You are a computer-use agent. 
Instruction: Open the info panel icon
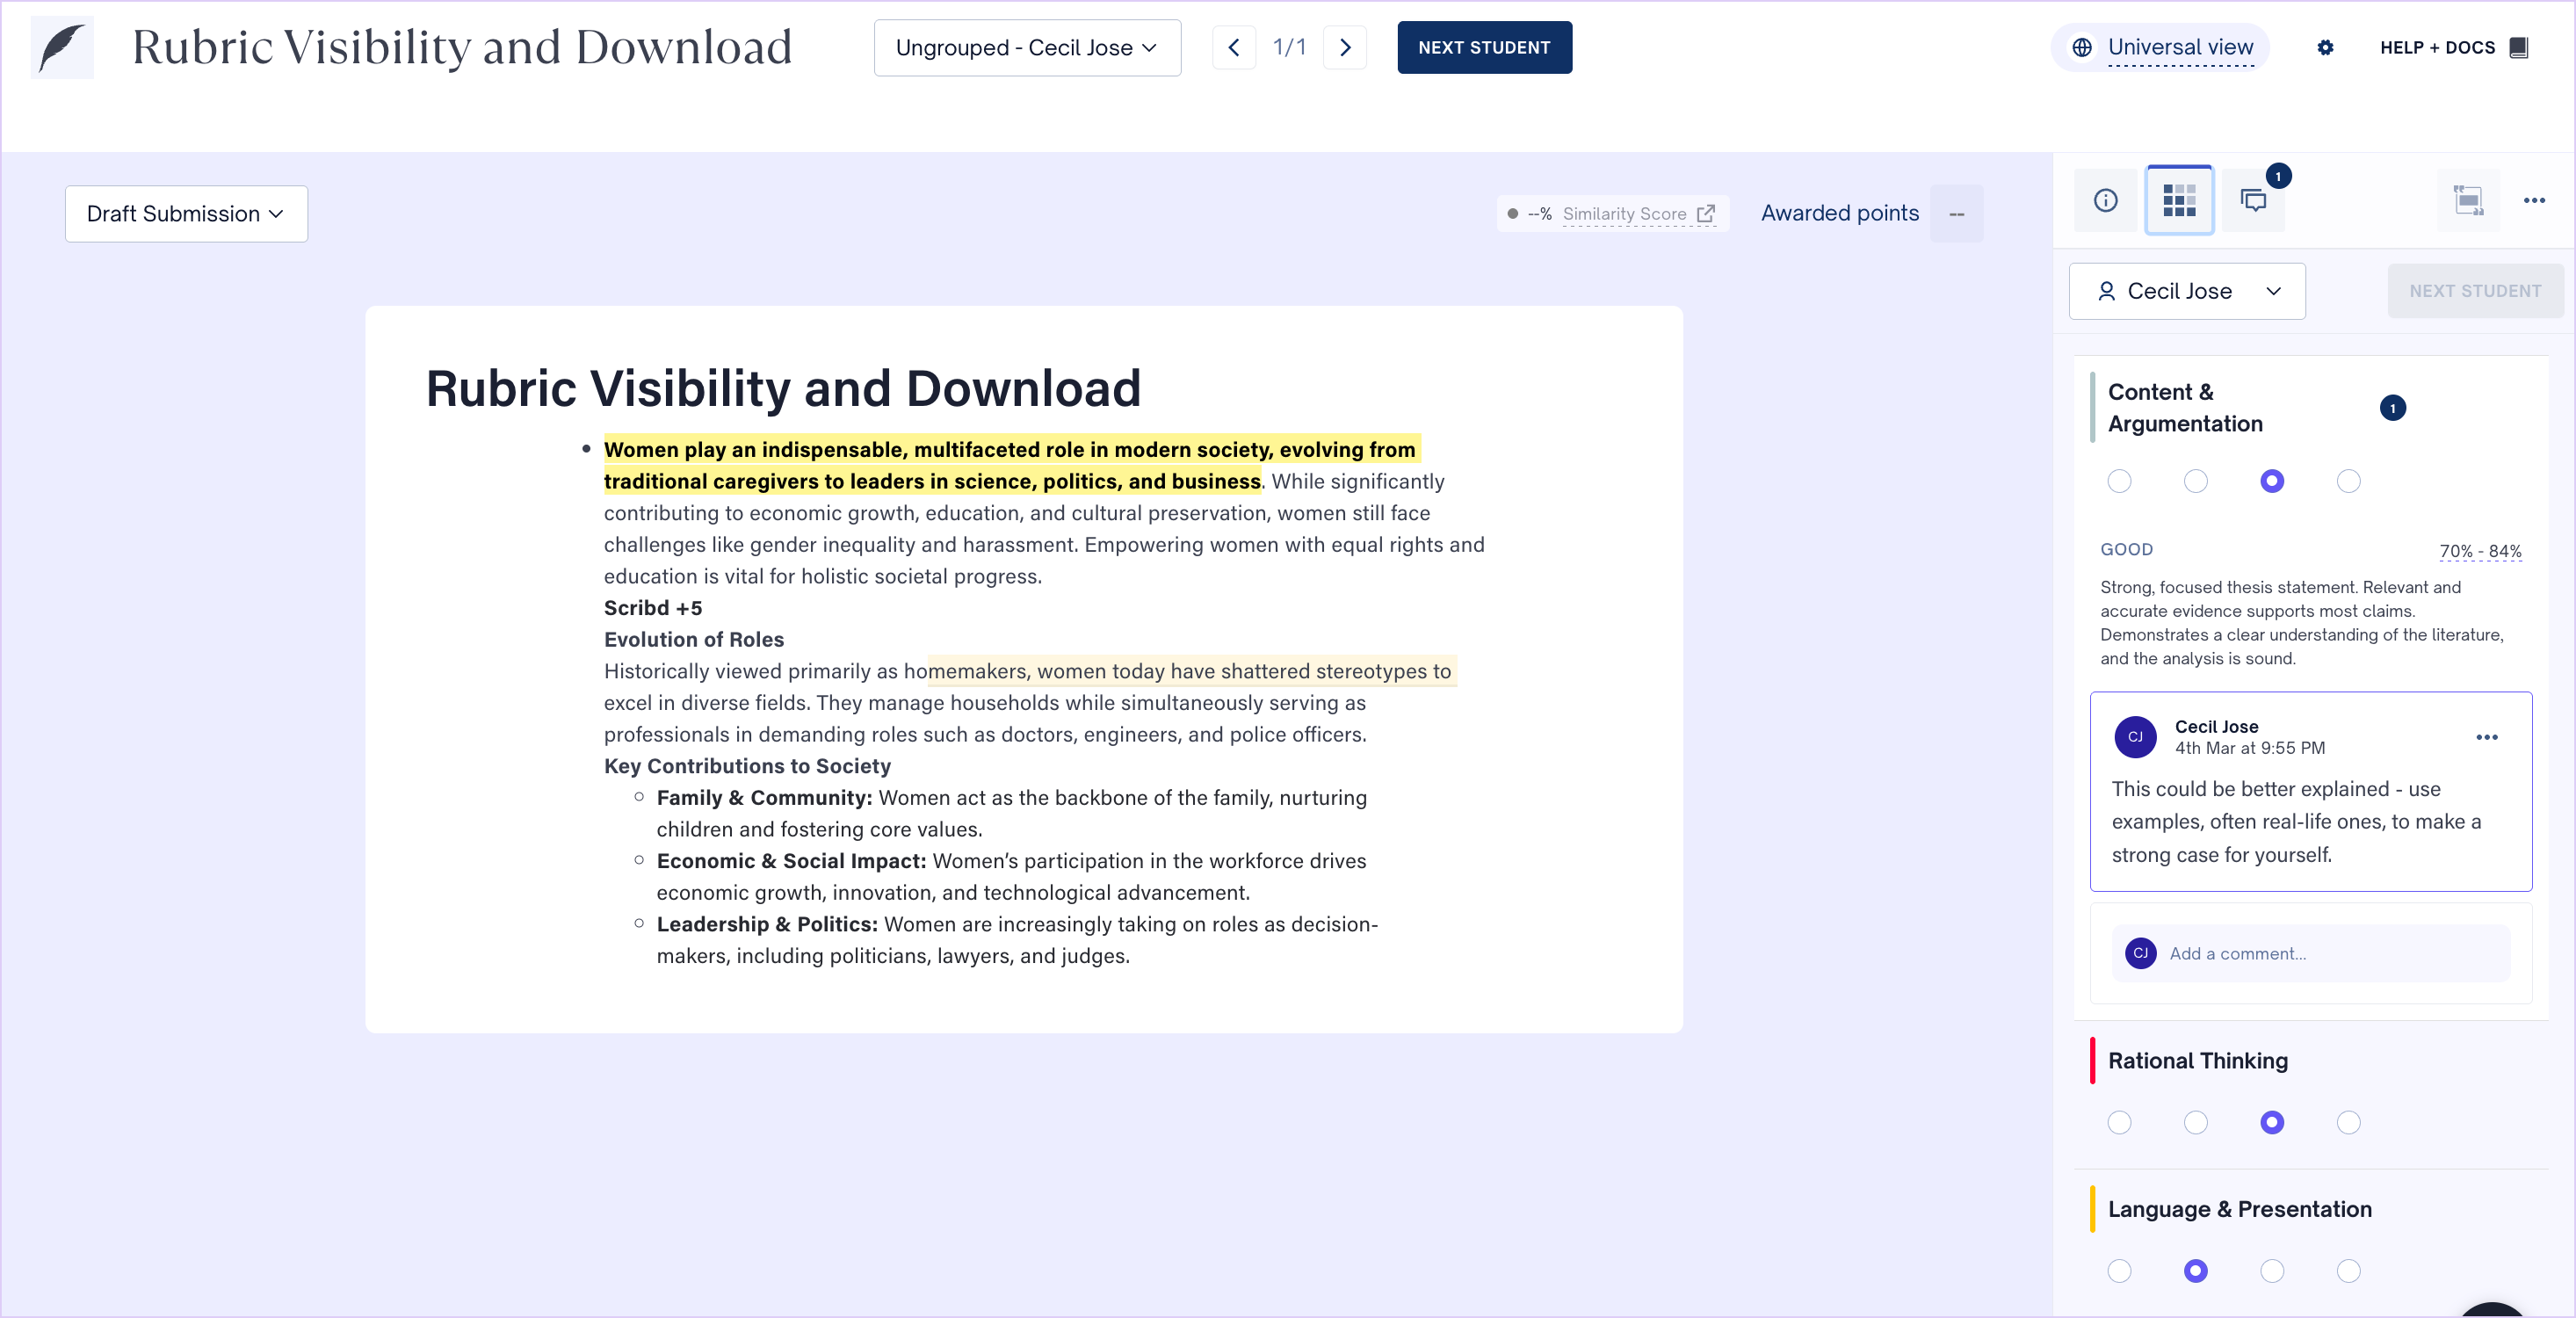2105,200
